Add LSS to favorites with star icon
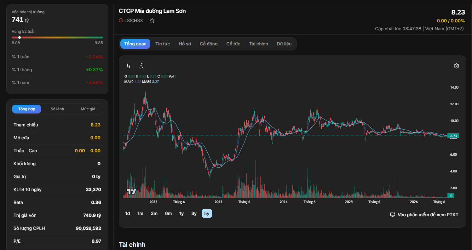 tap(152, 20)
